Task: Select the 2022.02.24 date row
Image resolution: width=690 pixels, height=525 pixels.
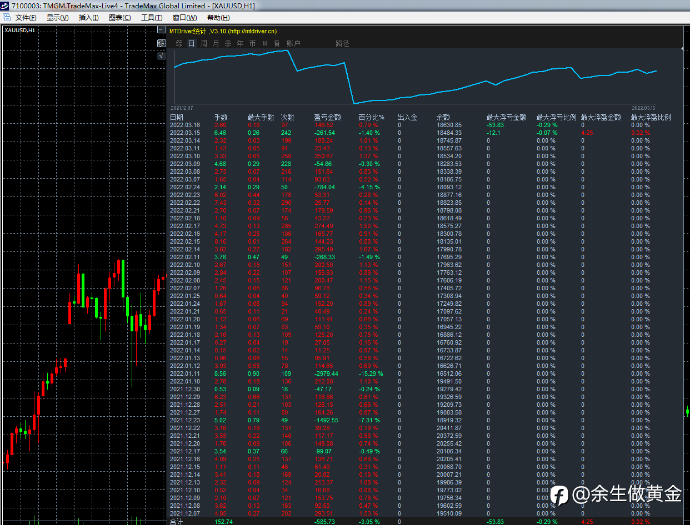Action: (x=184, y=187)
